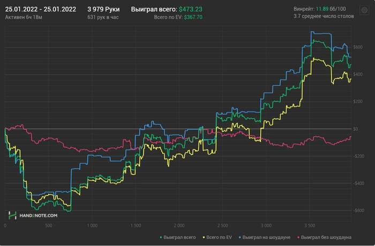Click the 1 000 hands x-axis label
Viewport: 375px width, 246px height.
92,226
